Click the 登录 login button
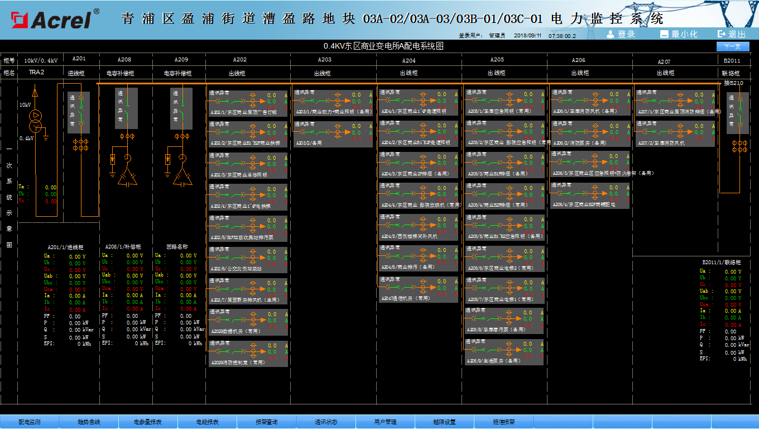 [x=621, y=34]
